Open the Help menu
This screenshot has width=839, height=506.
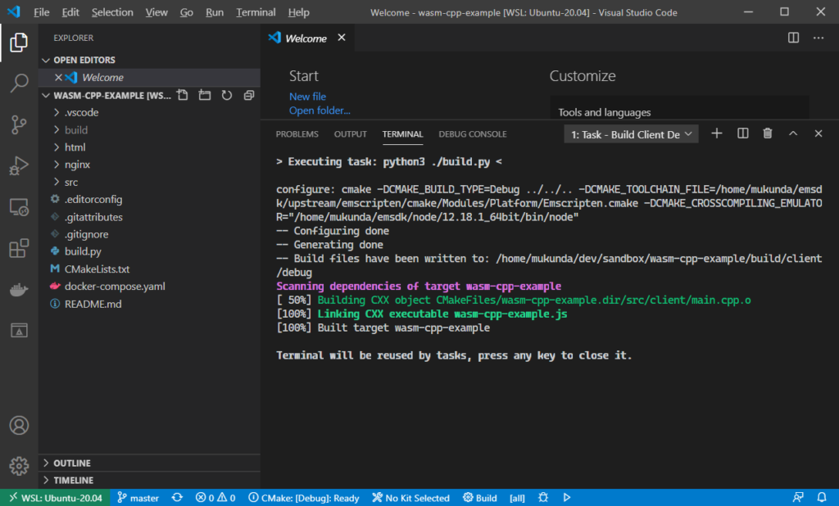click(x=298, y=11)
